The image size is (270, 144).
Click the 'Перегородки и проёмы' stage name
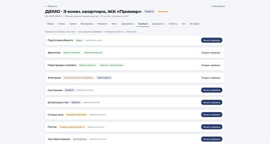(x=62, y=65)
